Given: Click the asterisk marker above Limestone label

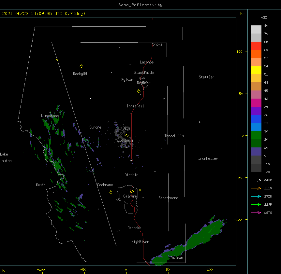Looking at the screenshot, I should (50, 113).
